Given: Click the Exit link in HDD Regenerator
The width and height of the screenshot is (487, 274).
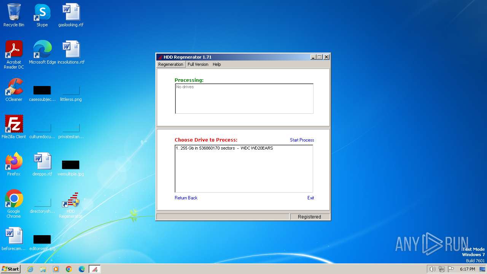Looking at the screenshot, I should pos(311,198).
